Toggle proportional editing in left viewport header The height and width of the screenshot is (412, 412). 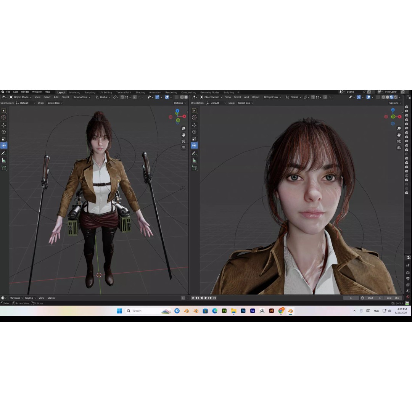135,97
